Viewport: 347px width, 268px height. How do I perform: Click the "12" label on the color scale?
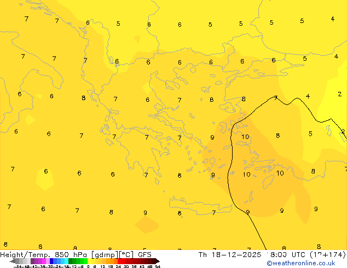[x=103, y=267]
